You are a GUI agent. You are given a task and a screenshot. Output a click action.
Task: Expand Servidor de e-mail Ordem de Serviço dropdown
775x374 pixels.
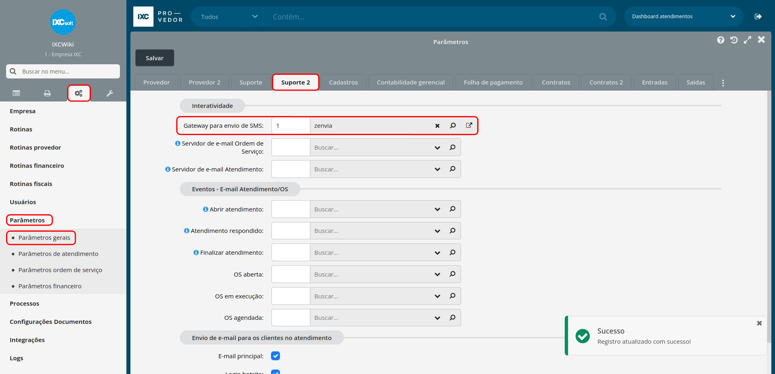point(437,148)
